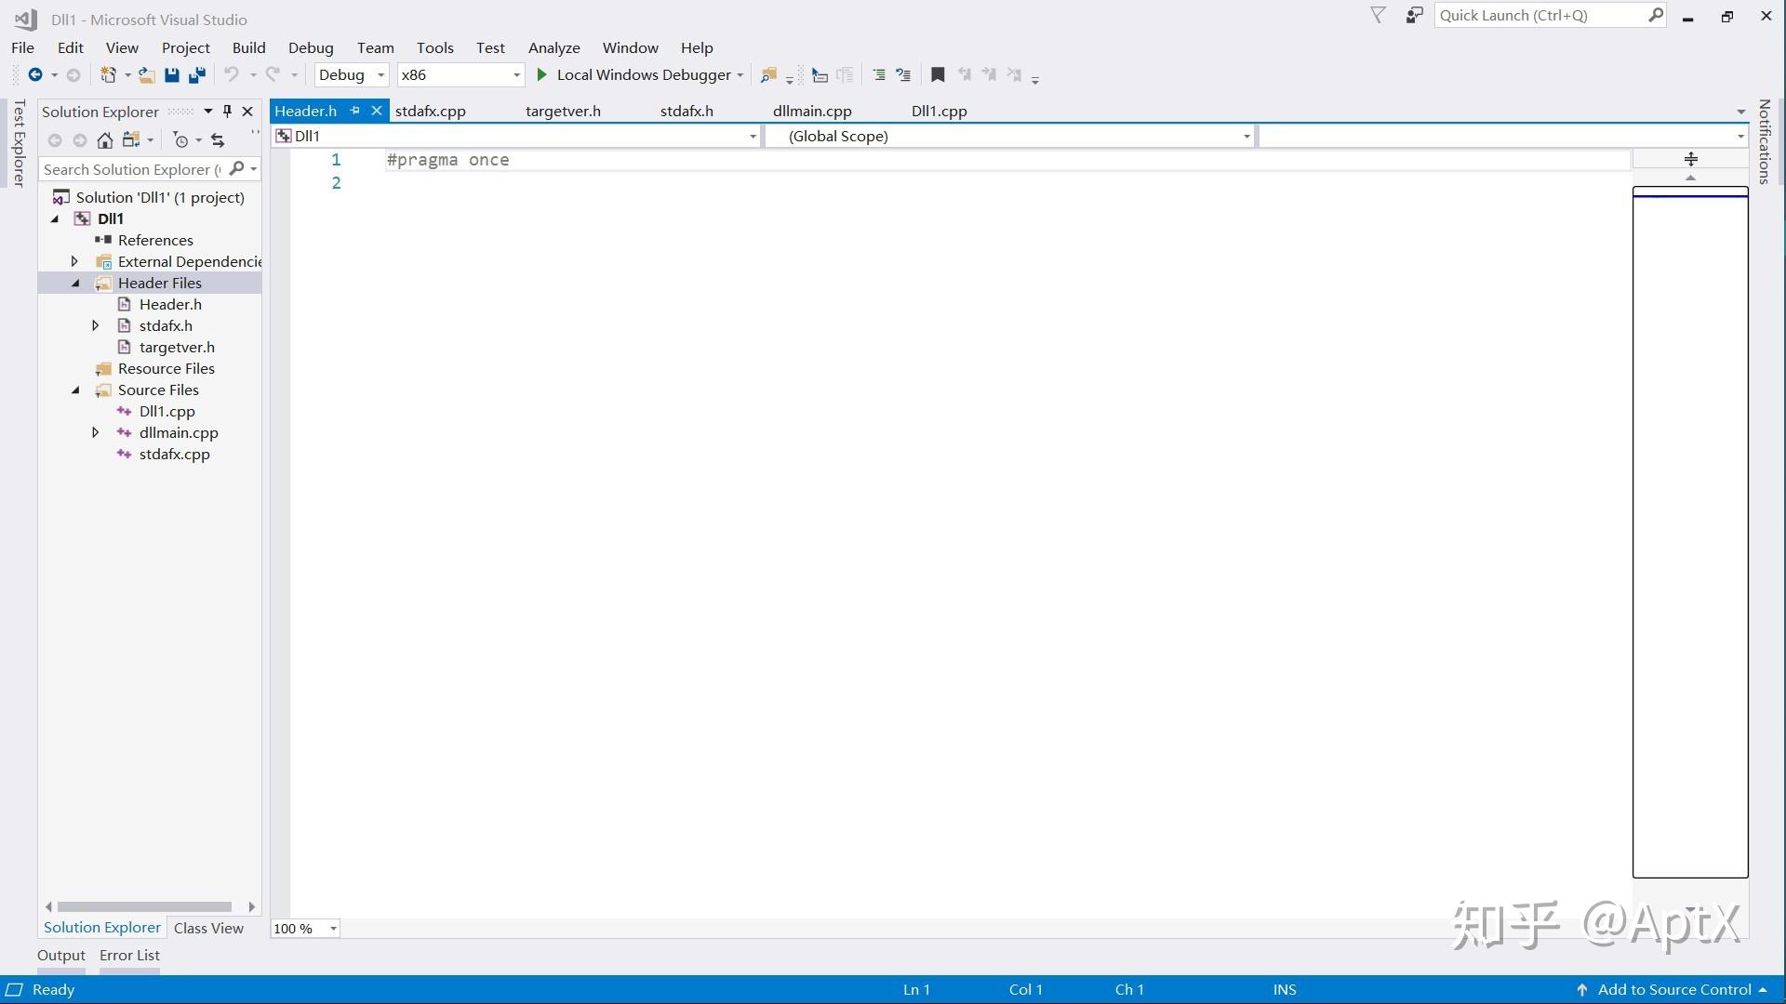1786x1004 pixels.
Task: Click the editor split-window handle icon
Action: tap(1691, 159)
